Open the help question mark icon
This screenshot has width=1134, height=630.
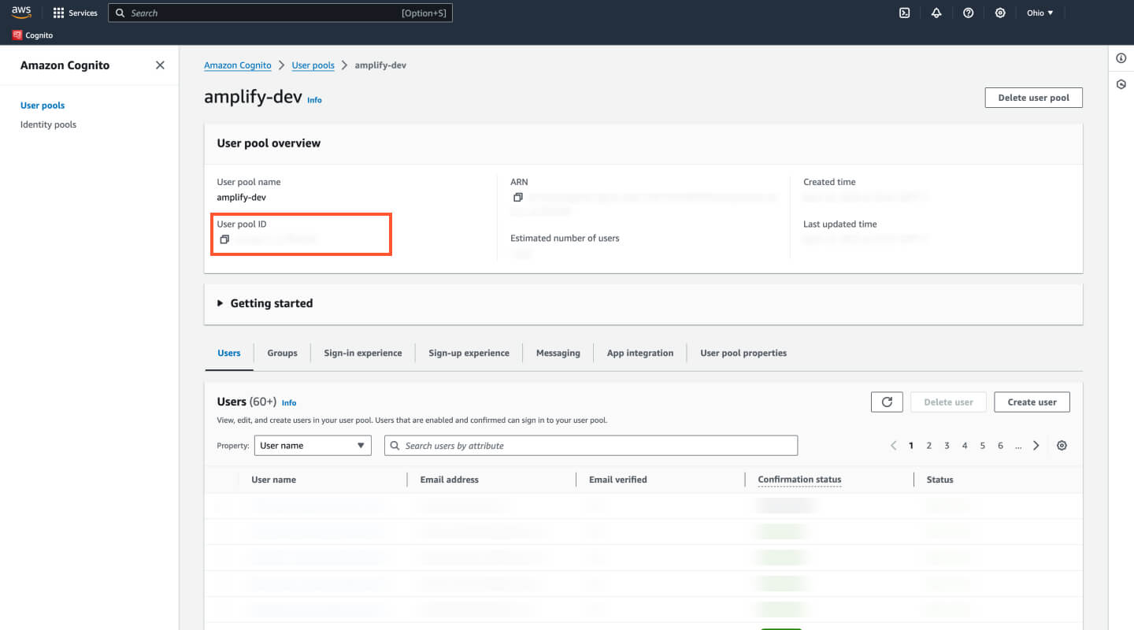[969, 13]
